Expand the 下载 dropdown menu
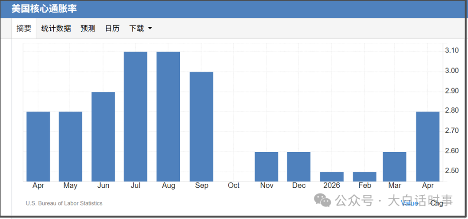Screen dimensions: 468x219 coord(140,28)
